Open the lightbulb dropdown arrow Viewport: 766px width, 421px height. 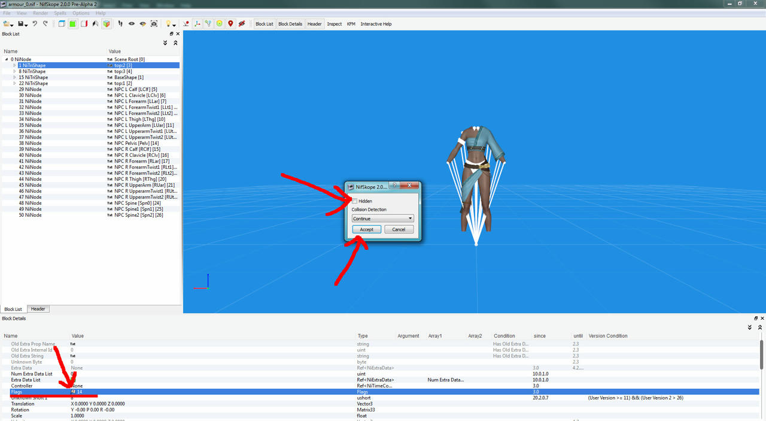tap(175, 25)
